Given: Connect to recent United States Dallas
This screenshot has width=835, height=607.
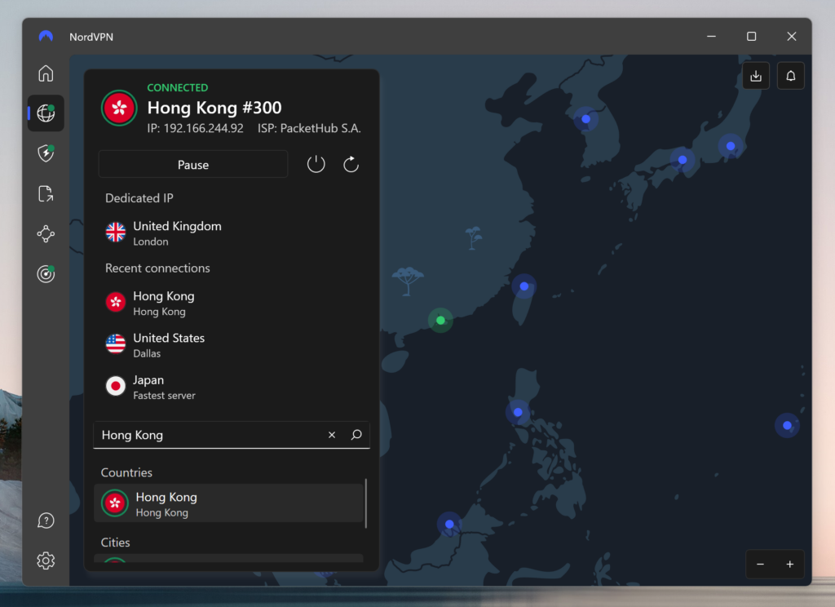Looking at the screenshot, I should click(x=231, y=345).
